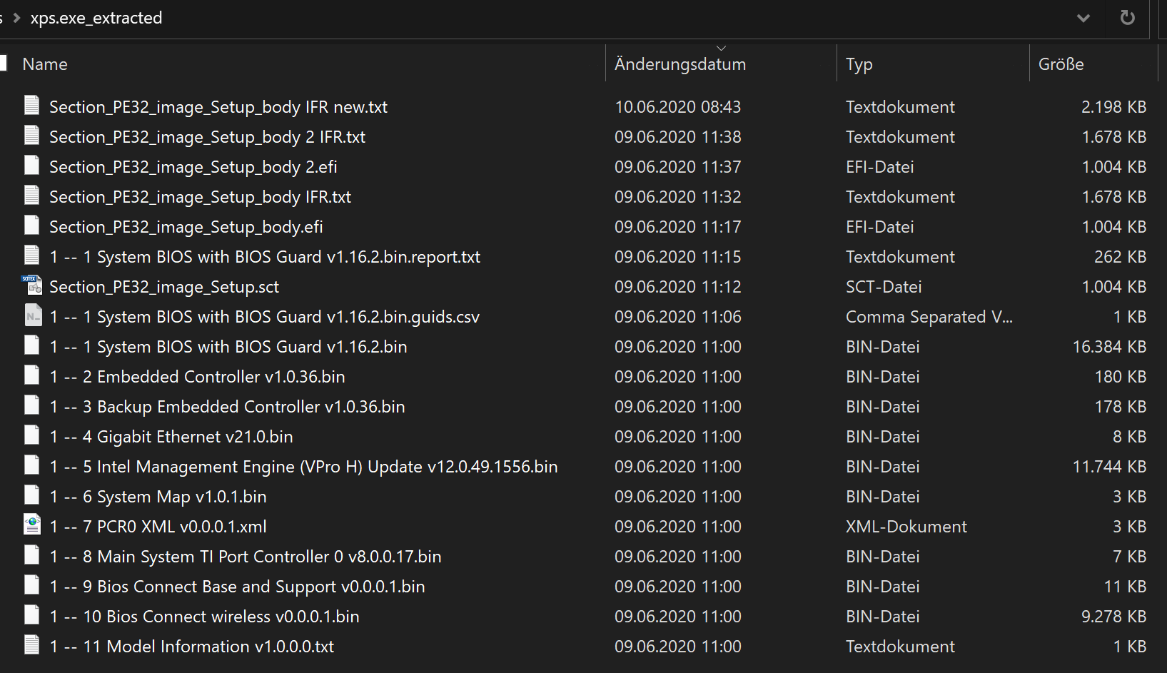Screen dimensions: 1167x673
Task: Select 2 Embedded Controller v1.0.36.bin name
Action: pyautogui.click(x=197, y=377)
